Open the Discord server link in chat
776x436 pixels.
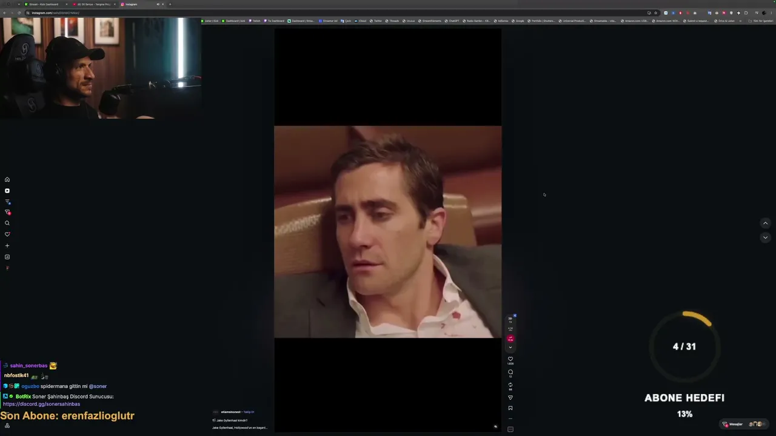[x=41, y=404]
